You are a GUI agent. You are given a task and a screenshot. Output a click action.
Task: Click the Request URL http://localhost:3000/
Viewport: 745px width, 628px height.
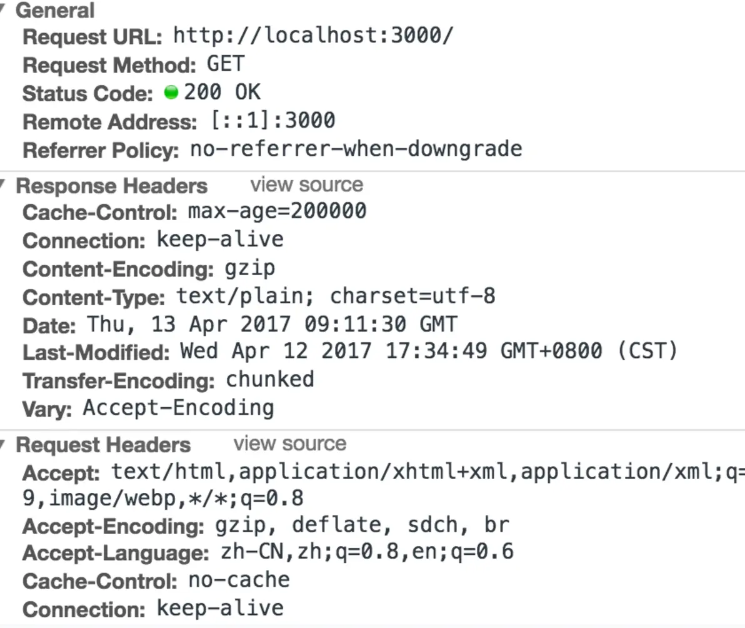pyautogui.click(x=312, y=36)
